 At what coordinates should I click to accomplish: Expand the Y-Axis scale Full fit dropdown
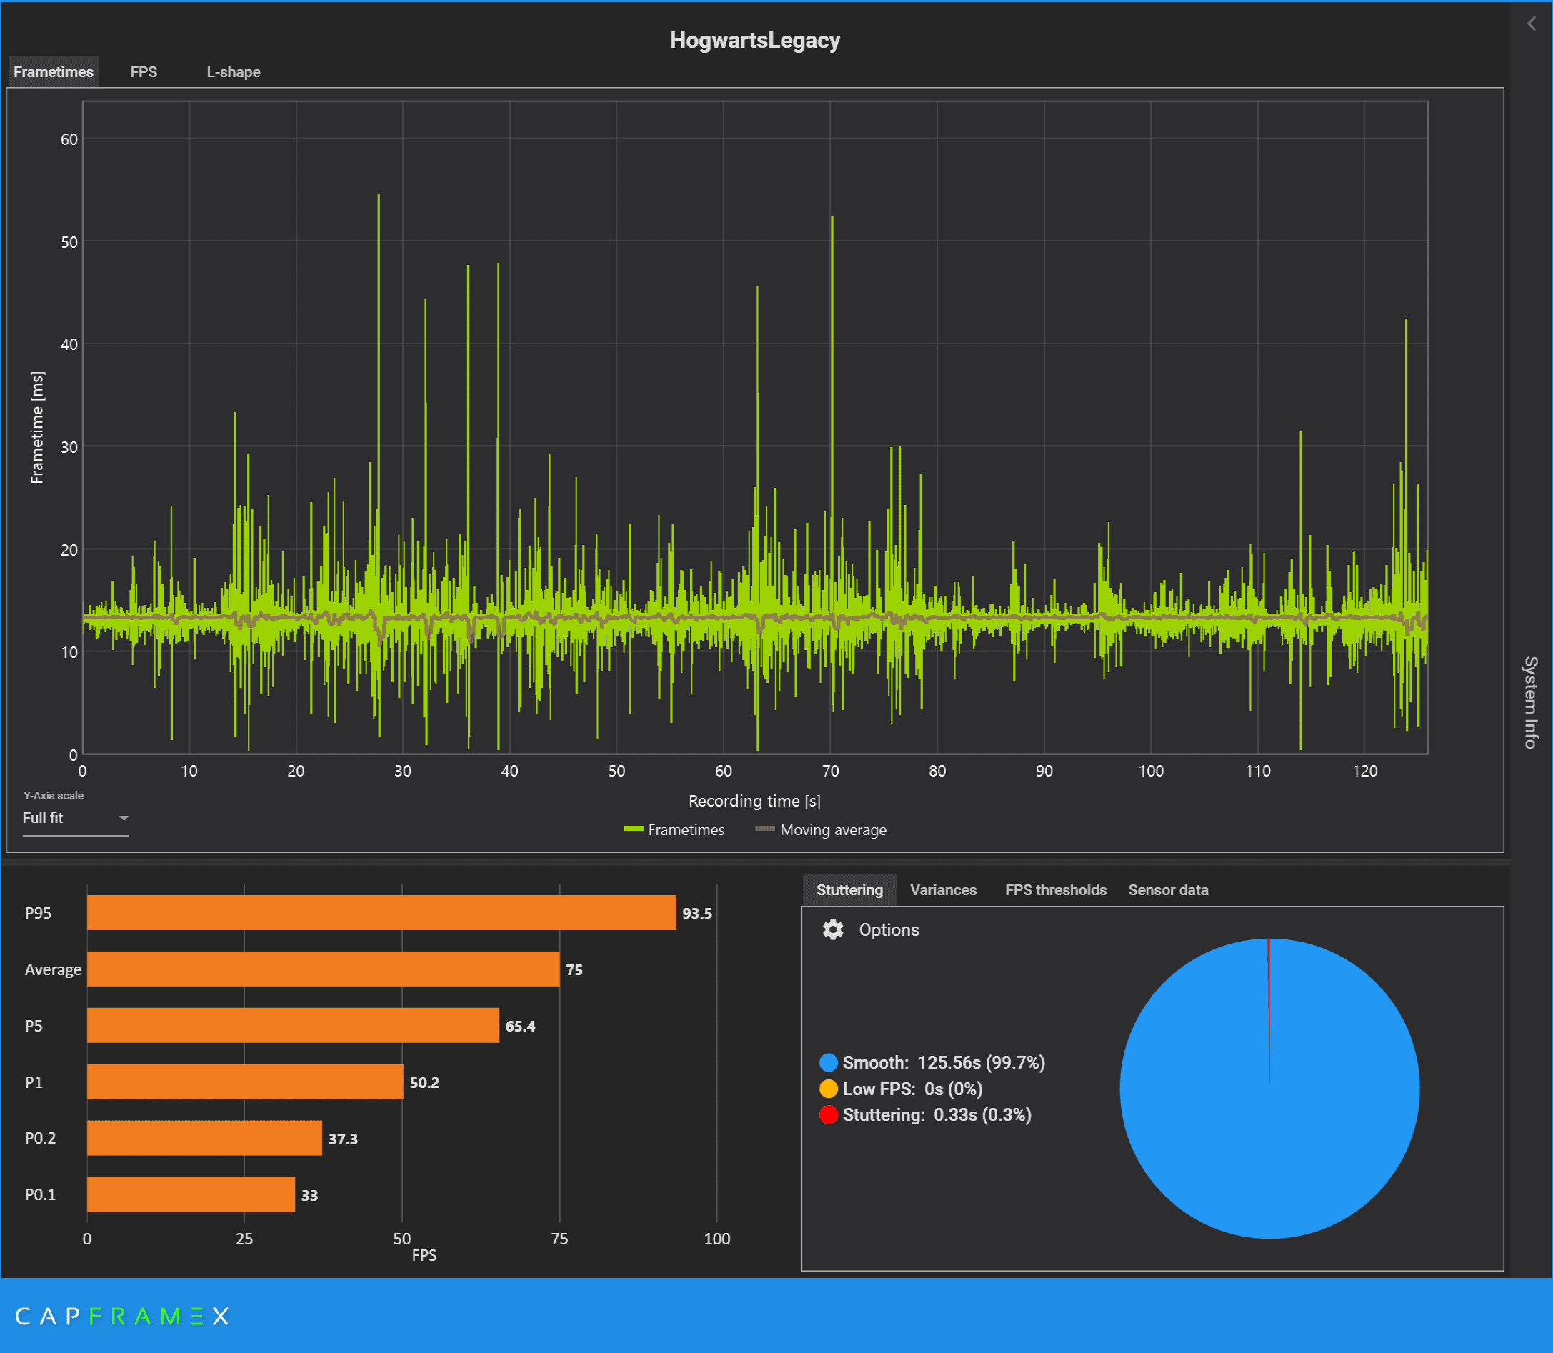76,819
